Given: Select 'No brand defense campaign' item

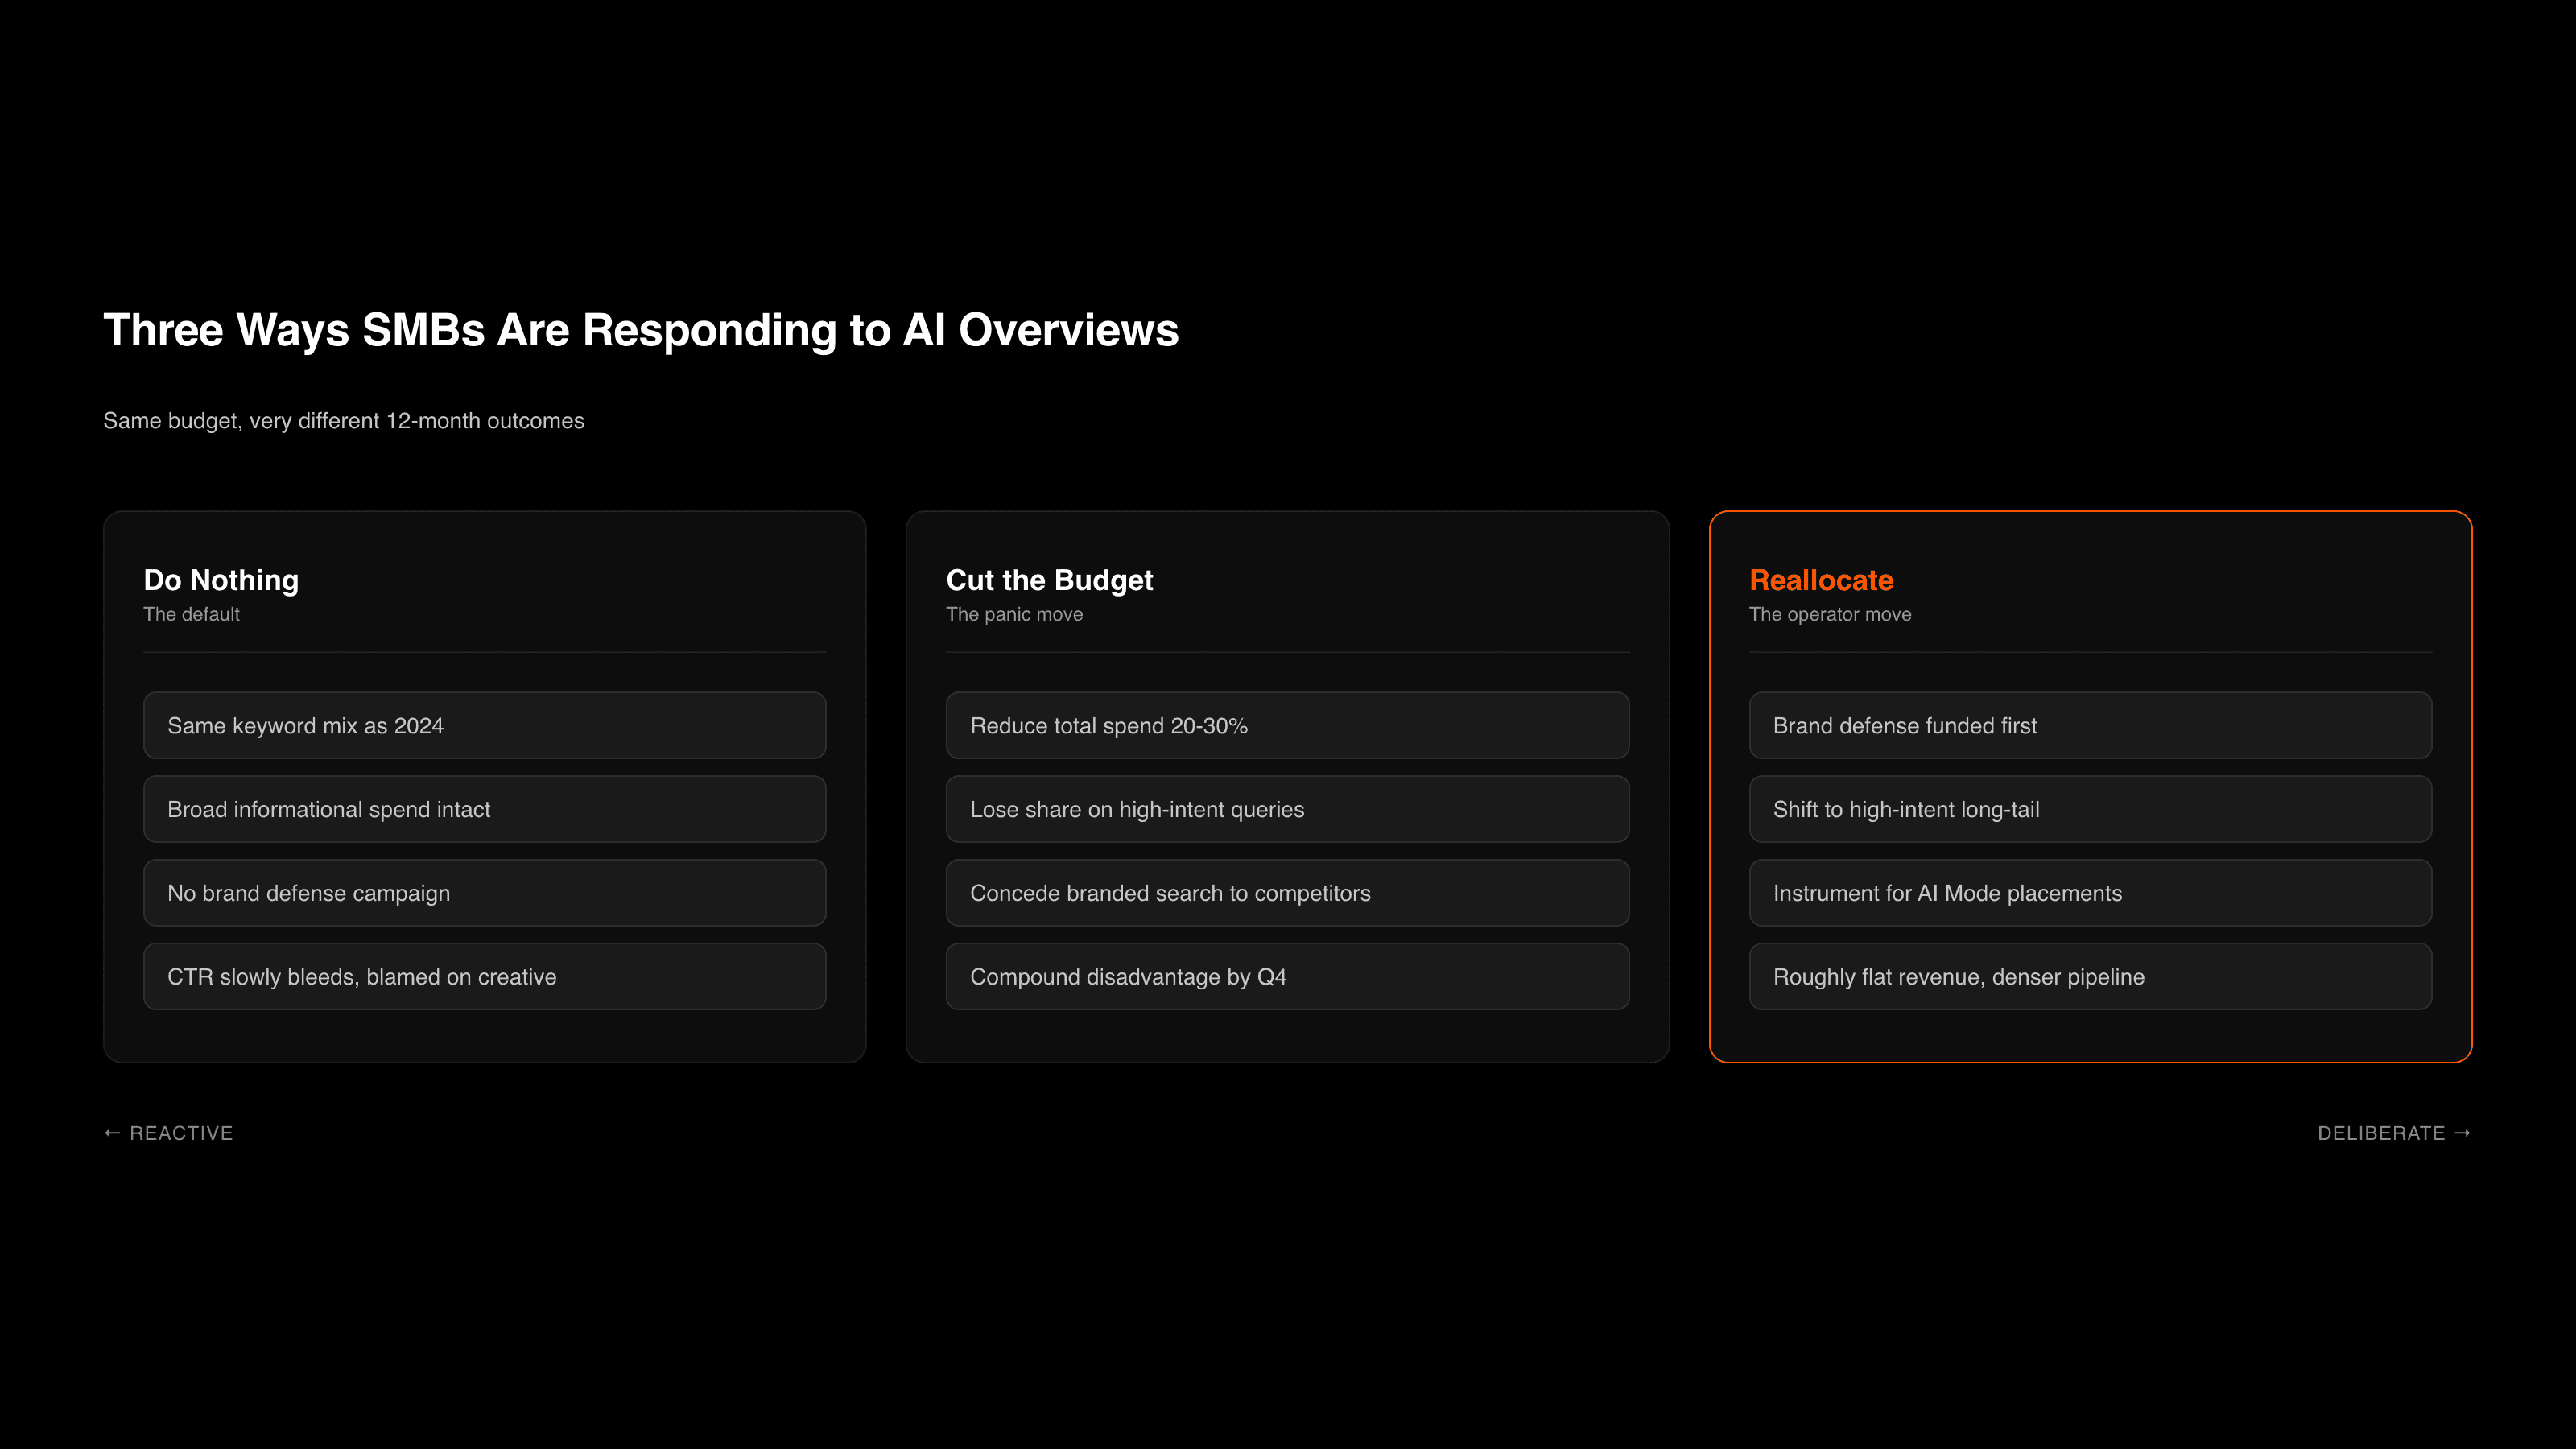Looking at the screenshot, I should [485, 893].
